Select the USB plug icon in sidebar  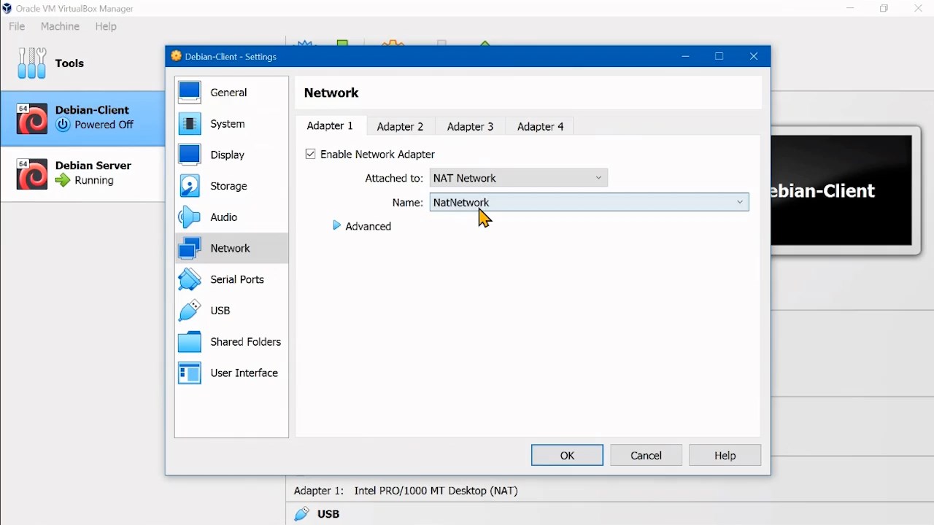pos(190,311)
